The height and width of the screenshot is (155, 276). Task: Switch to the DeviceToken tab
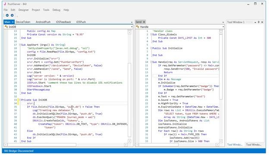23,22
